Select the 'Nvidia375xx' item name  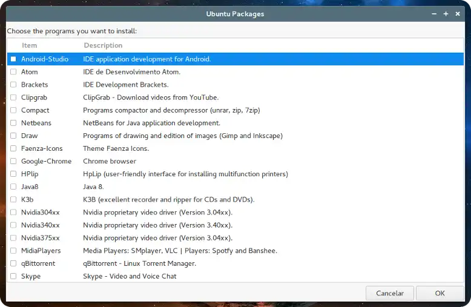pos(40,238)
